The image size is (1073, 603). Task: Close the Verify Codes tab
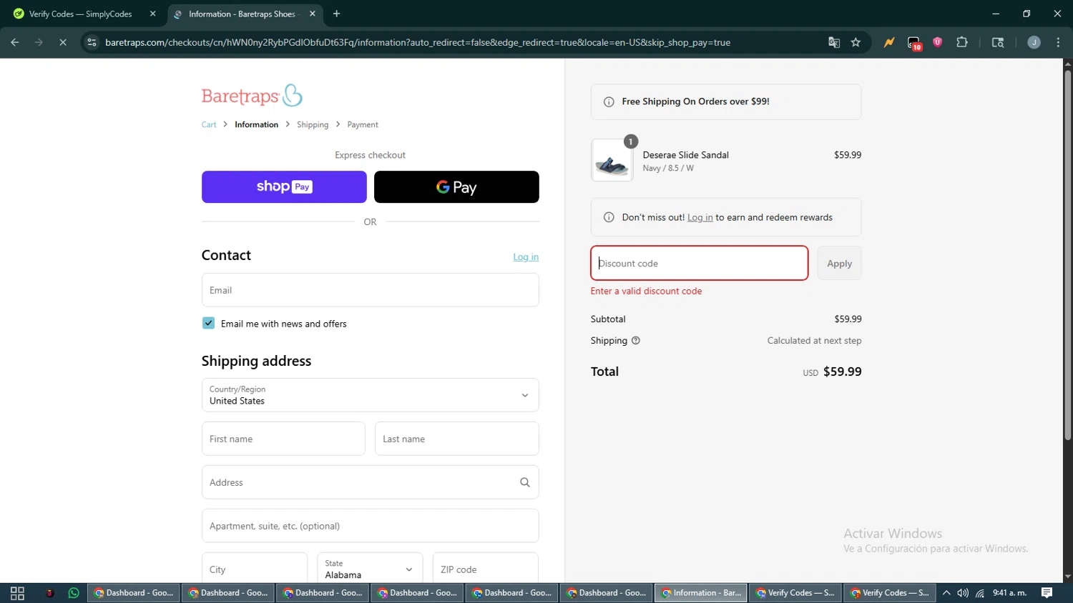click(152, 14)
